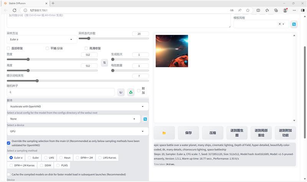This screenshot has width=307, height=182.
Task: Open the favorites list icon
Action: click(x=267, y=10)
